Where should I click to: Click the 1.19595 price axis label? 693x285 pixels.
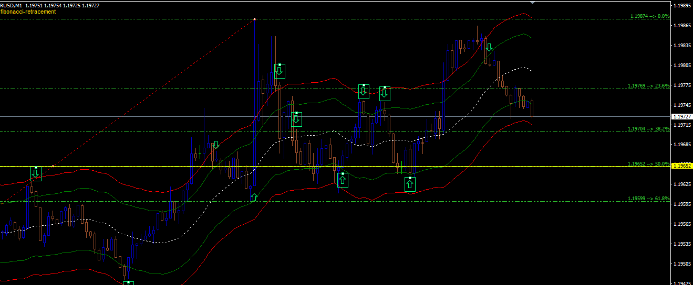point(682,204)
